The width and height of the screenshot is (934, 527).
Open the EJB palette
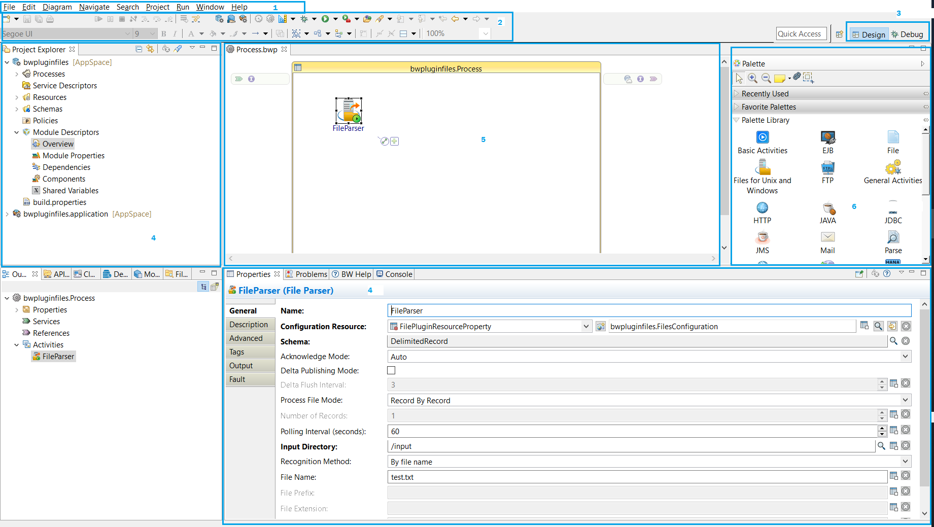pyautogui.click(x=827, y=143)
